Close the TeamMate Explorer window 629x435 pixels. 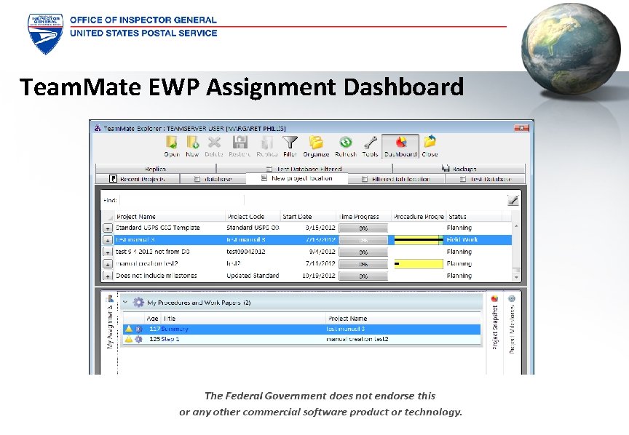tap(521, 128)
